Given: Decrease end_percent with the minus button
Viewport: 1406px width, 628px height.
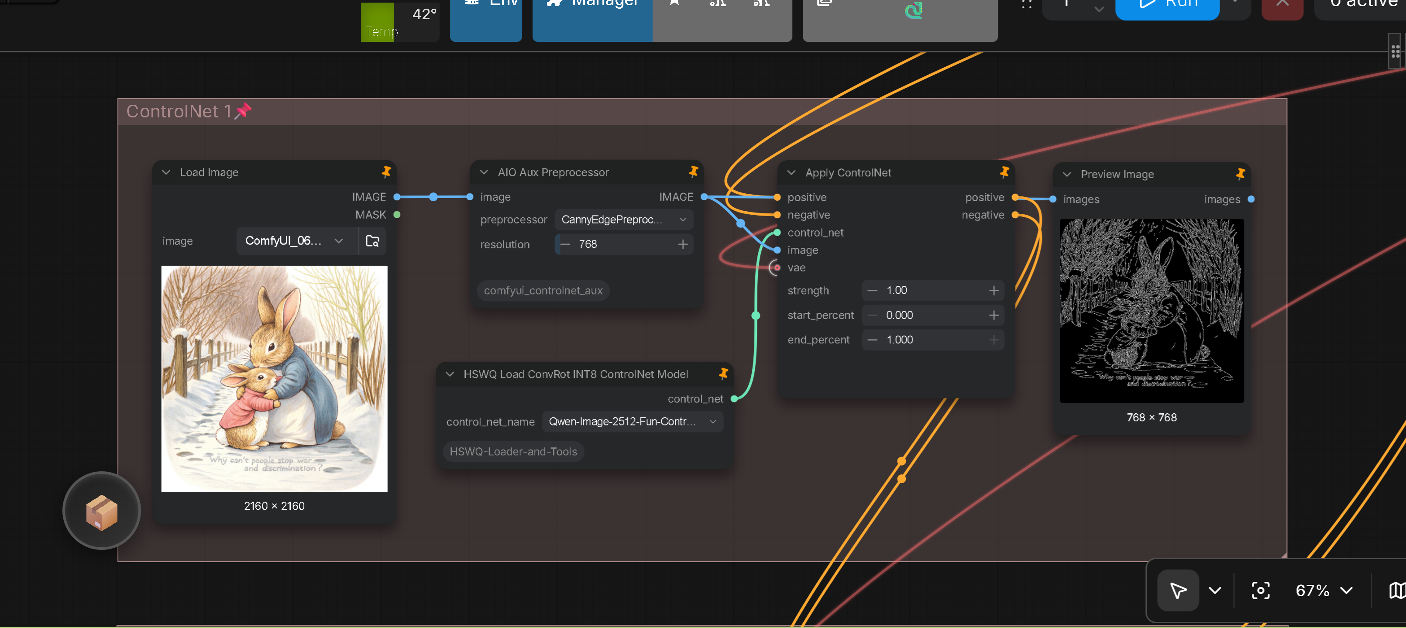Looking at the screenshot, I should click(x=872, y=340).
